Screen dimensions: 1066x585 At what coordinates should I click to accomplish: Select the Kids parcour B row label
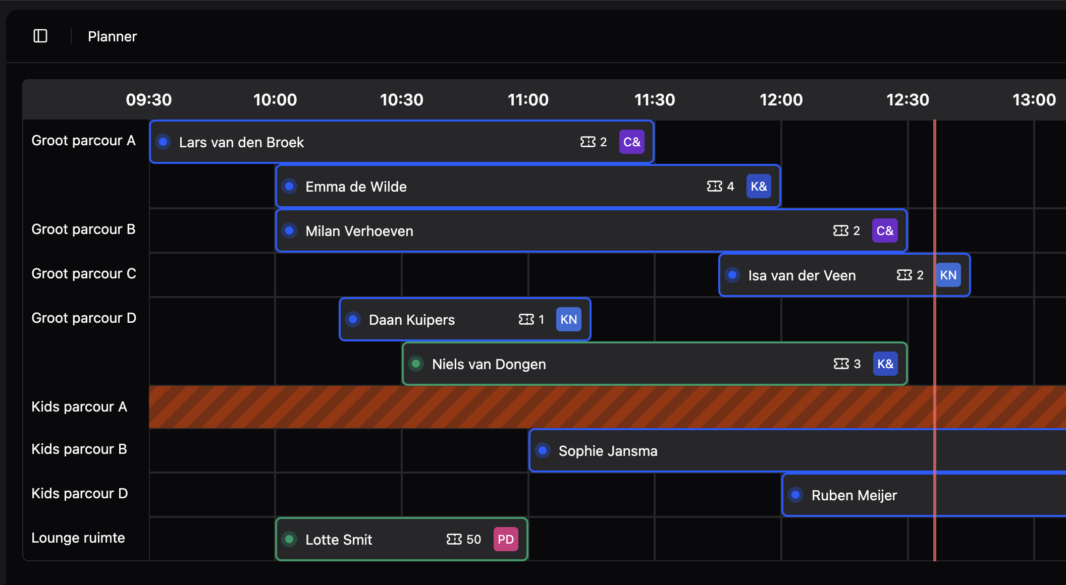pyautogui.click(x=79, y=449)
